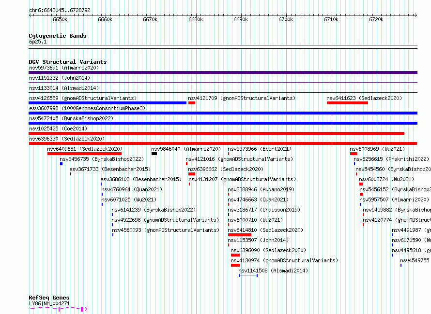Click the 6680k ruler position

pos(196,19)
